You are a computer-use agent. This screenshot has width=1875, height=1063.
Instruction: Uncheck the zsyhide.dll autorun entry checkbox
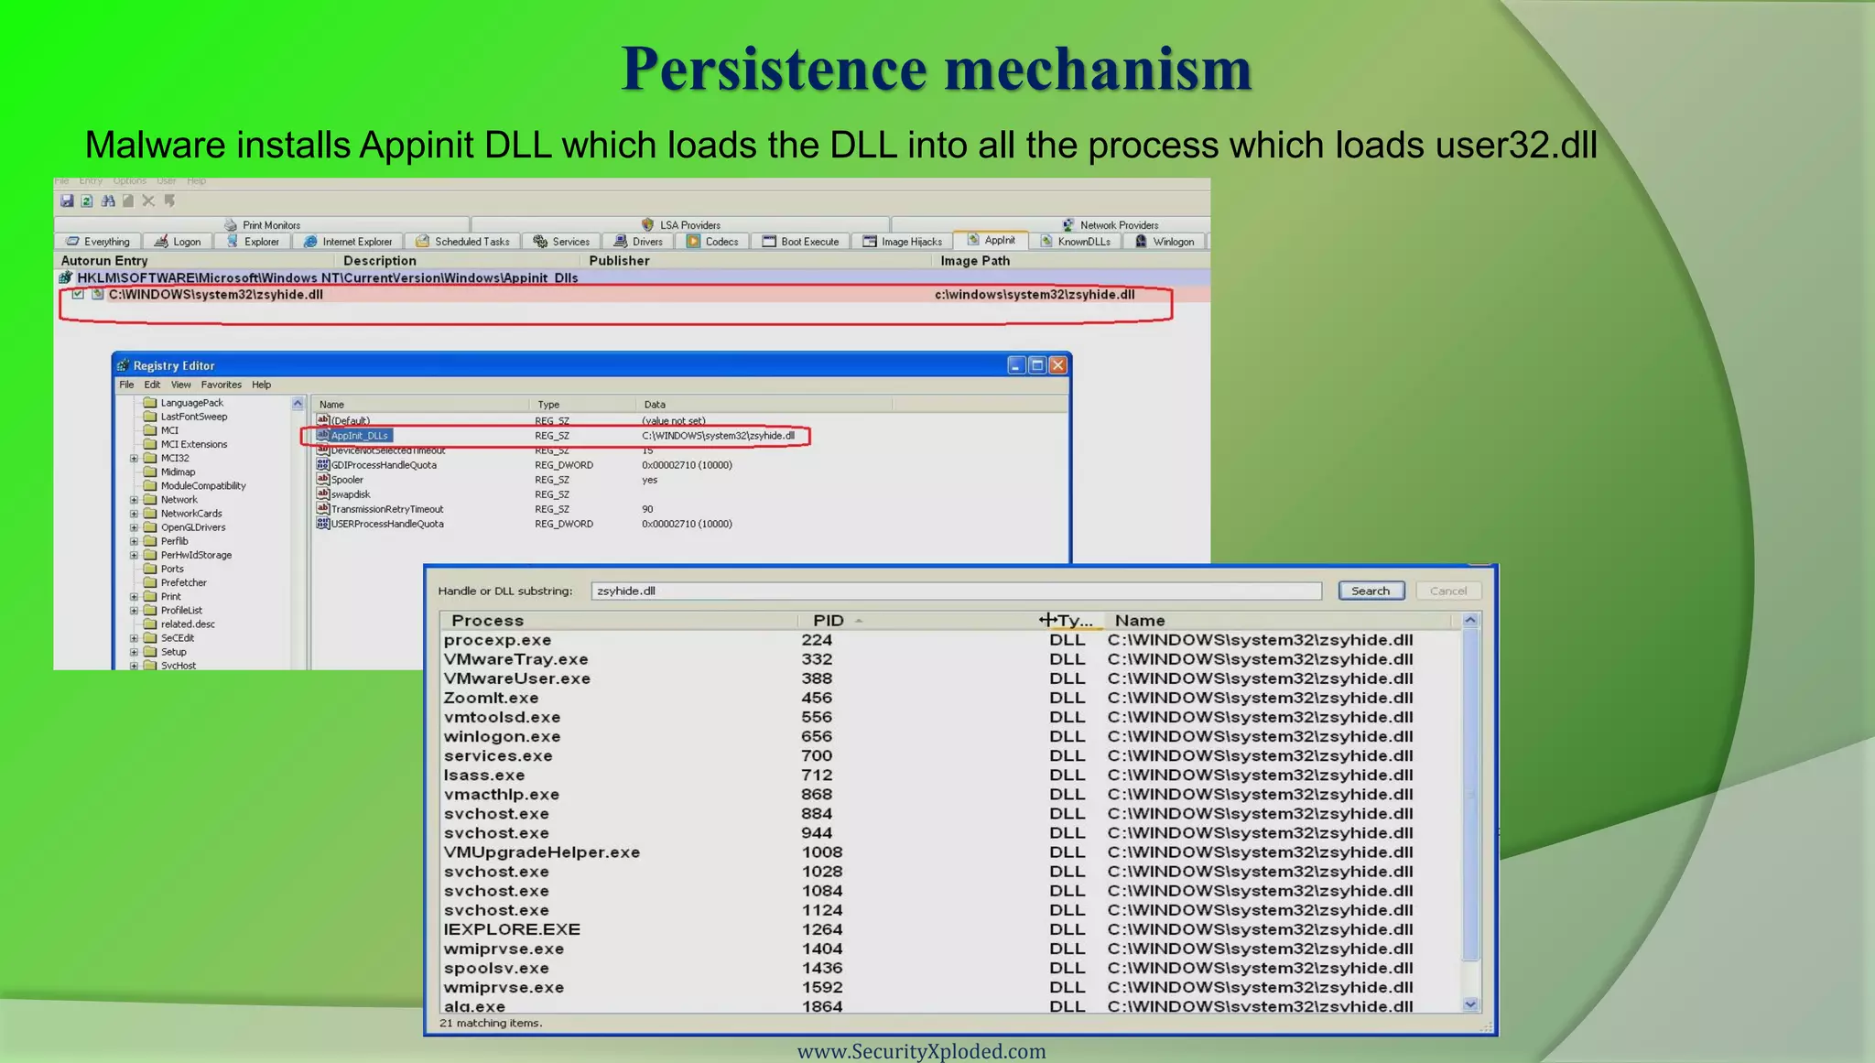pos(79,294)
